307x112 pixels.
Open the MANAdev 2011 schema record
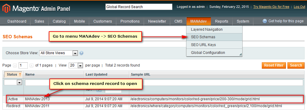37,106
